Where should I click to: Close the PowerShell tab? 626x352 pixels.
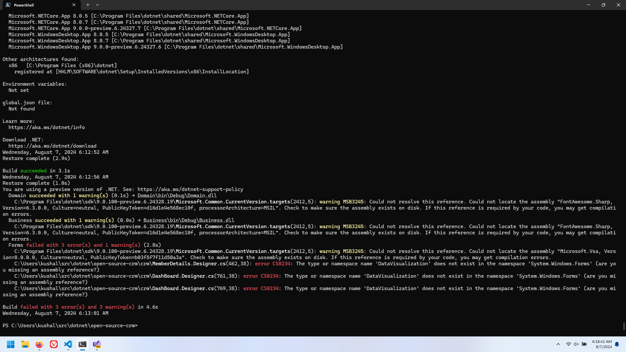pos(74,5)
